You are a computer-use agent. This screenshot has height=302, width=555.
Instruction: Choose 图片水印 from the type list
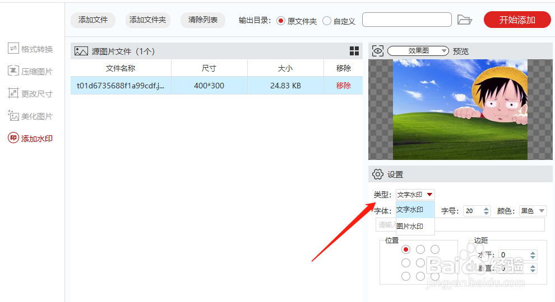click(x=415, y=226)
